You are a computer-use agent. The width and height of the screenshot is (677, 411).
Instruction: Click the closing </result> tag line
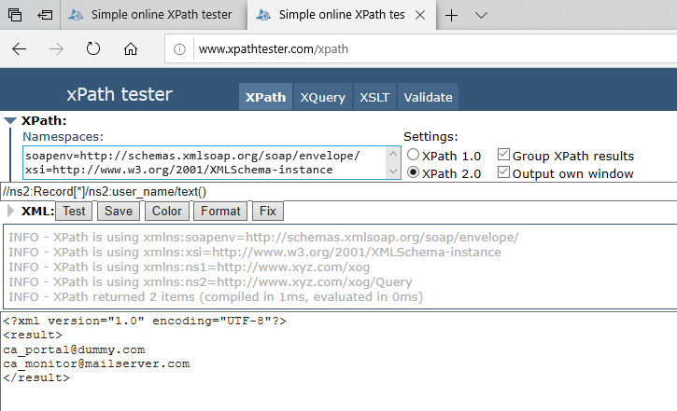point(36,377)
